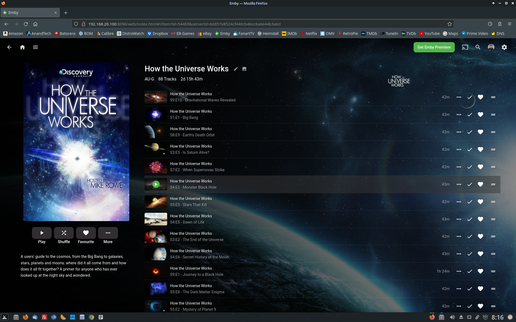Open more options for Dawn of Life
Image resolution: width=516 pixels, height=322 pixels.
click(x=459, y=219)
